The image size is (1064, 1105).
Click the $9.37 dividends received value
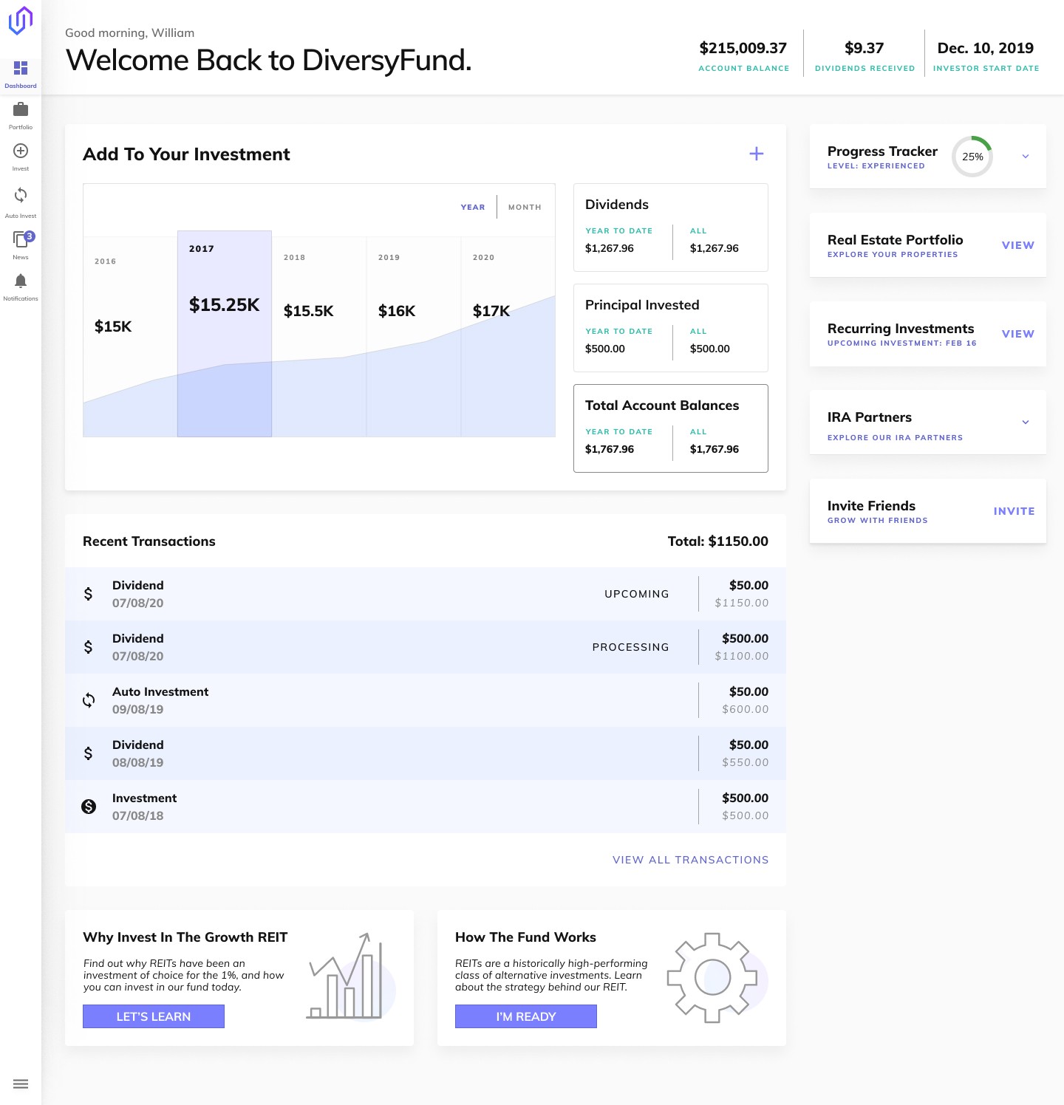(864, 48)
